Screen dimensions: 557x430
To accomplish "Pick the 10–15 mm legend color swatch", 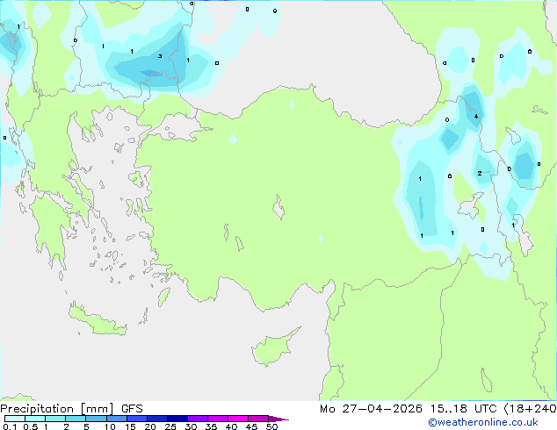I will 117,419.
